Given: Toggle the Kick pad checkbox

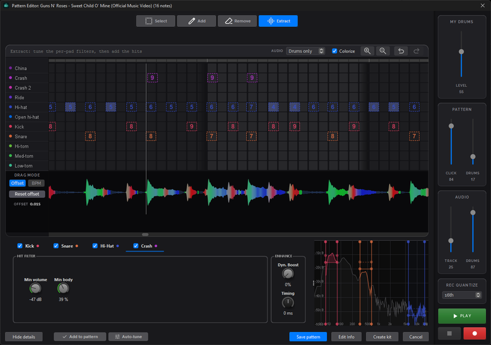Looking at the screenshot, I should click(x=20, y=246).
